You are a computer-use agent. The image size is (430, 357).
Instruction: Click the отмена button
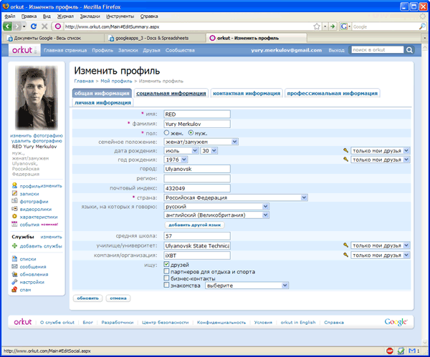118,298
